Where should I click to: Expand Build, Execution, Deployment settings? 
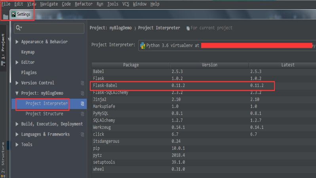pos(17,124)
